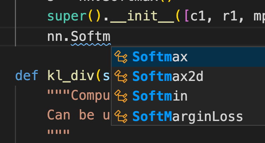Choose Softmax2d from the suggestion list

pos(188,77)
